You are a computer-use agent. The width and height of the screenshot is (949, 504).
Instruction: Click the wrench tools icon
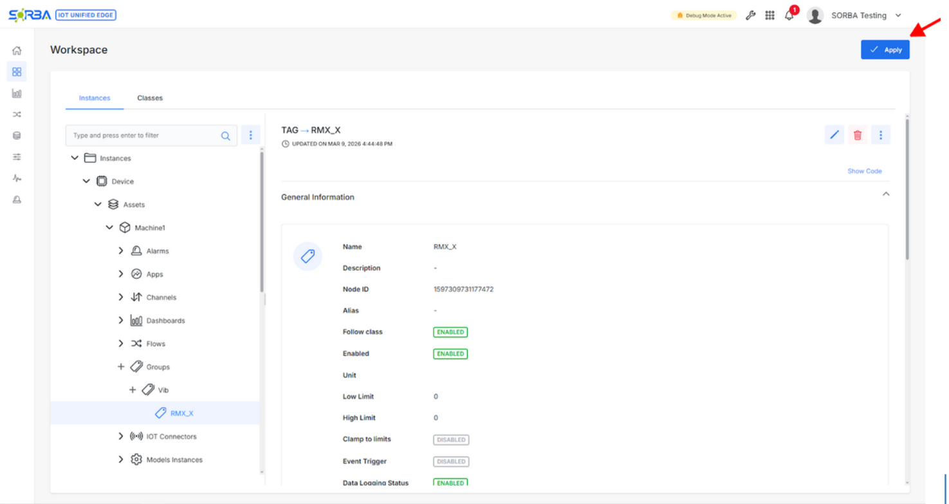pos(750,15)
